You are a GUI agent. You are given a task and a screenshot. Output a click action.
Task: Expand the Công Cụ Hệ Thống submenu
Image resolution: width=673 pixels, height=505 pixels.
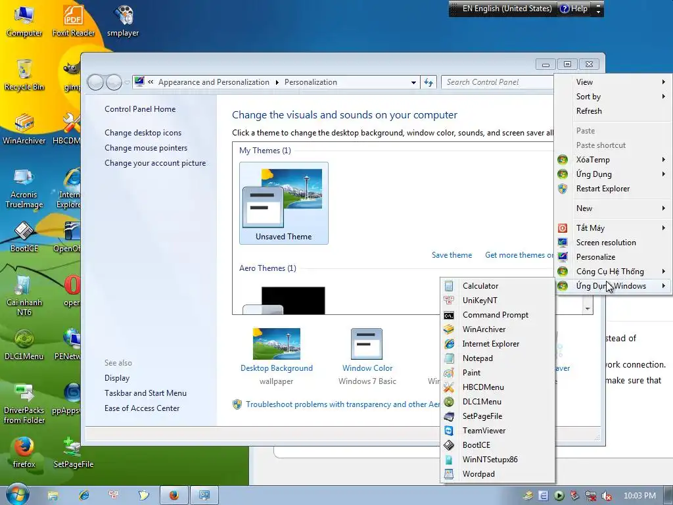tap(613, 272)
